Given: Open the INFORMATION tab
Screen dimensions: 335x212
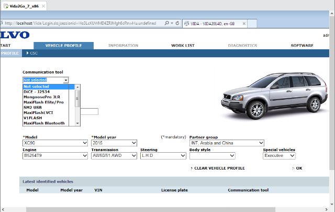Looking at the screenshot, I should (124, 46).
